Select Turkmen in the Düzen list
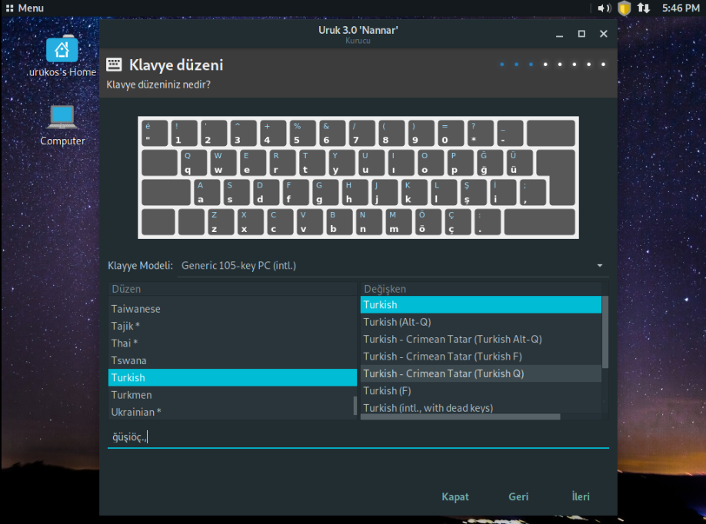Image resolution: width=706 pixels, height=524 pixels. 232,395
